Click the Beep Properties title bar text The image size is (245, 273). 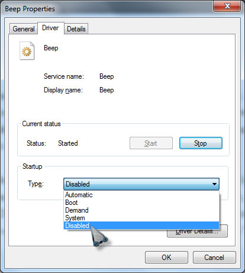30,9
